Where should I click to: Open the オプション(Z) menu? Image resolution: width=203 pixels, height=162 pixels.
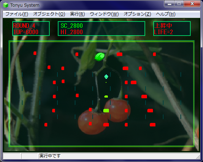coord(137,14)
